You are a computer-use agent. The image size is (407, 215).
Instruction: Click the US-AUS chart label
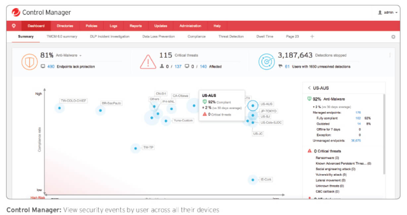pyautogui.click(x=266, y=104)
